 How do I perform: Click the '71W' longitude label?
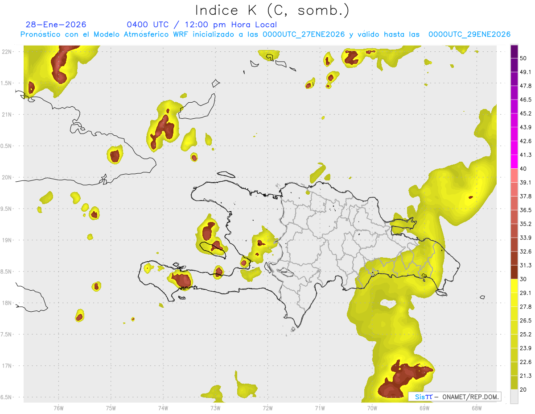[x=320, y=408]
